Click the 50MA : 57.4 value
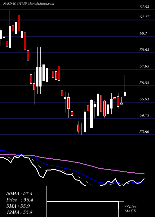 [19, 194]
